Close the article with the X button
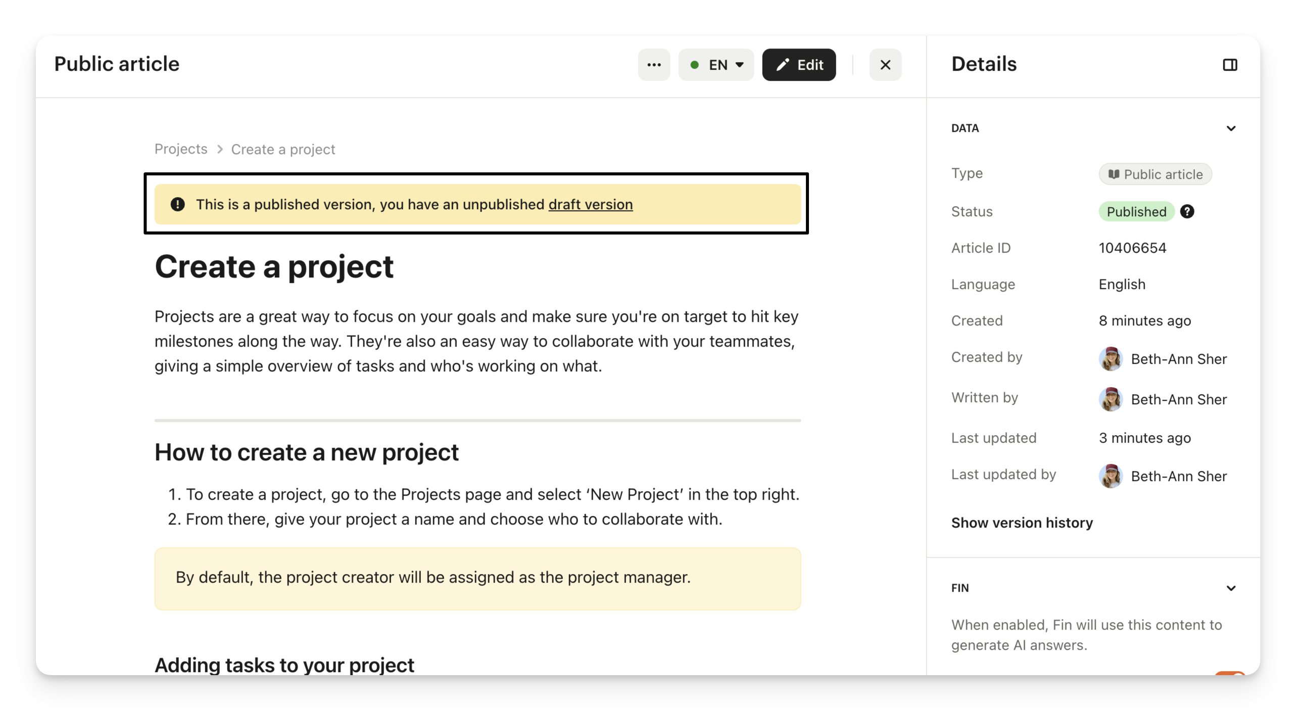This screenshot has height=711, width=1296. (885, 65)
